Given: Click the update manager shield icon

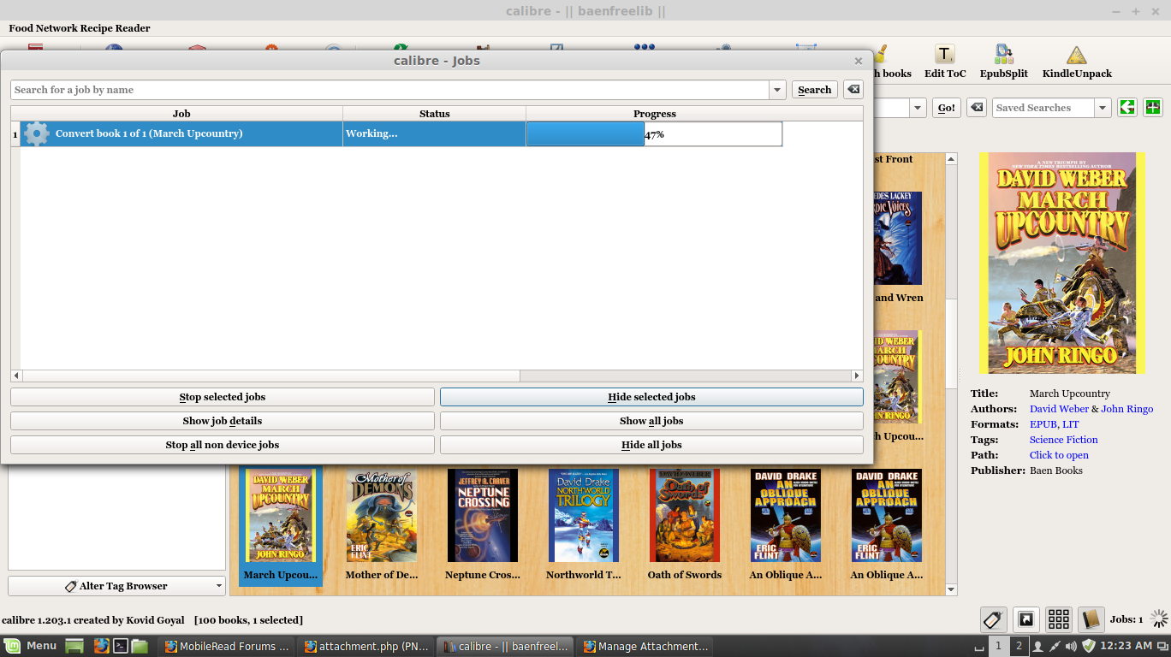Looking at the screenshot, I should click(1089, 646).
